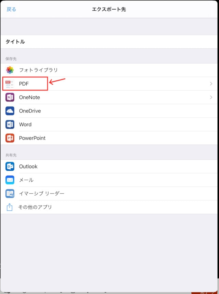Go back with the 戻る link
Viewport: 219px width, 294px height.
click(11, 9)
